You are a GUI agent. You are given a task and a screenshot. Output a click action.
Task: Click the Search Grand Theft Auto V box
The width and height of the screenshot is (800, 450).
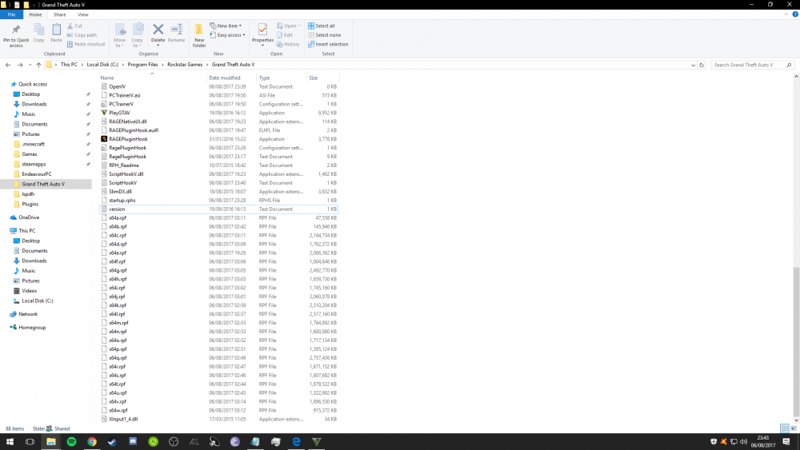751,66
